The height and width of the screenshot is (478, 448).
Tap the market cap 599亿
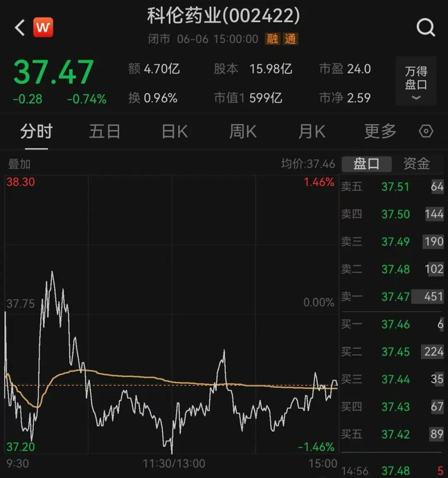tap(266, 98)
